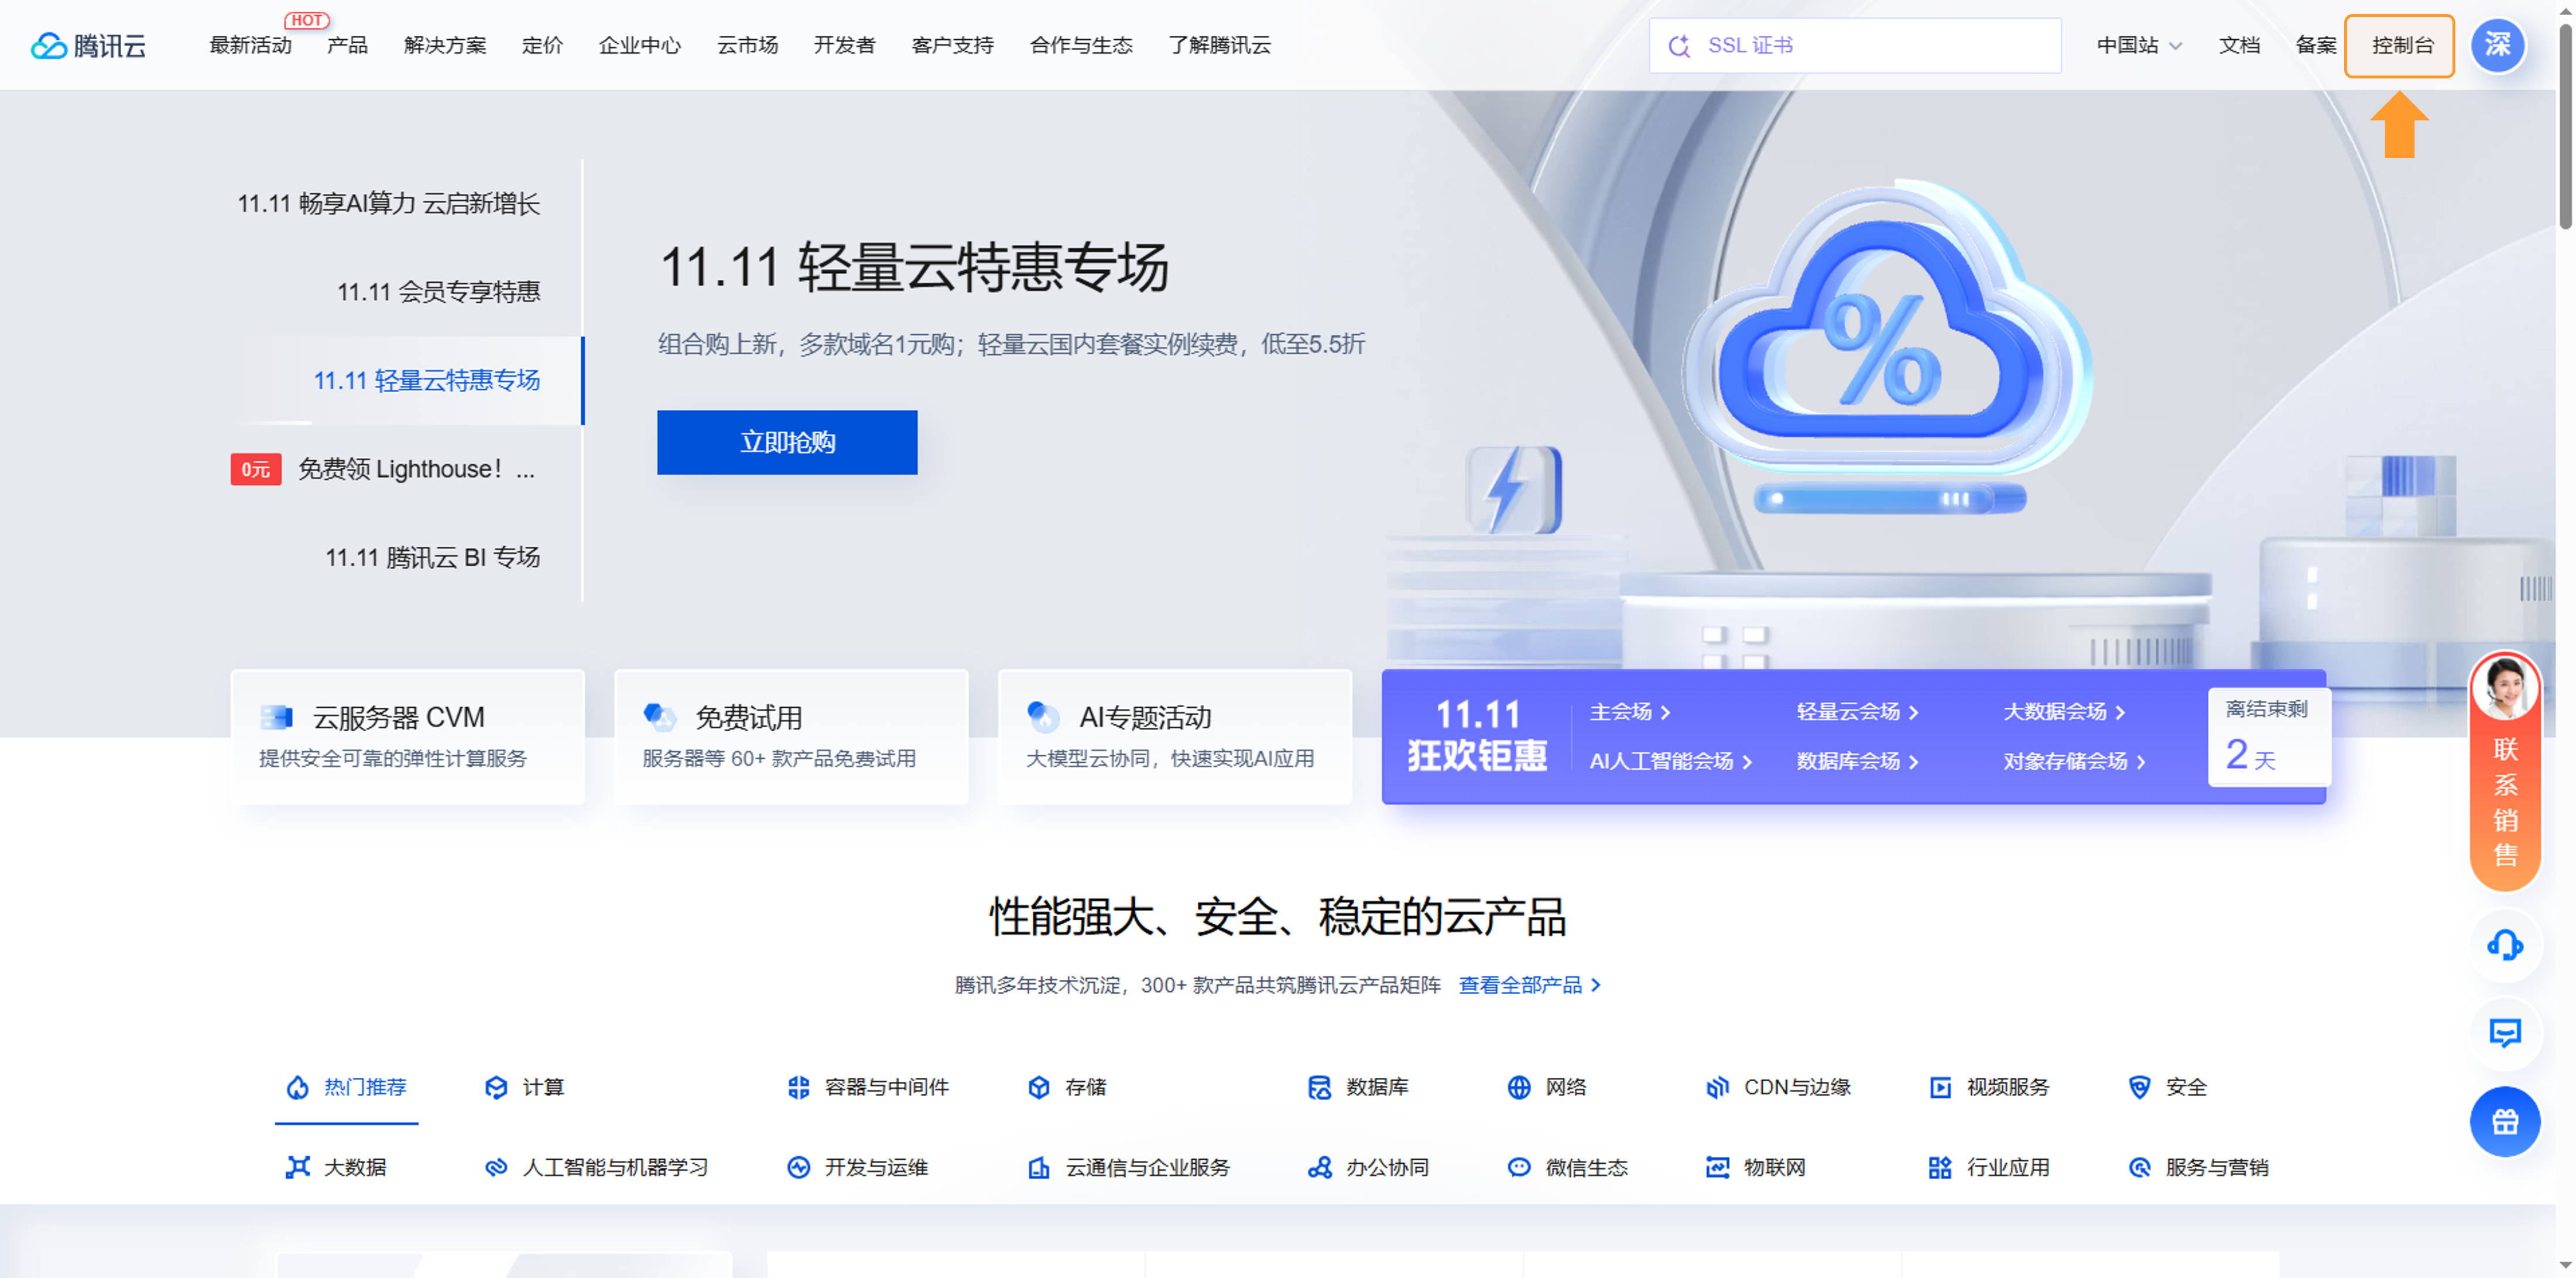
Task: Open the 产品 menu in the top navigation
Action: [x=347, y=46]
